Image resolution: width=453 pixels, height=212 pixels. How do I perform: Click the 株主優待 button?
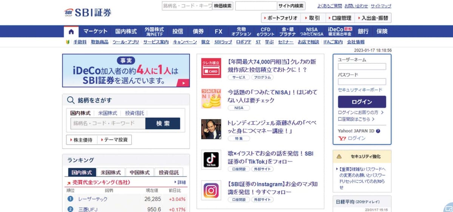tap(82, 140)
